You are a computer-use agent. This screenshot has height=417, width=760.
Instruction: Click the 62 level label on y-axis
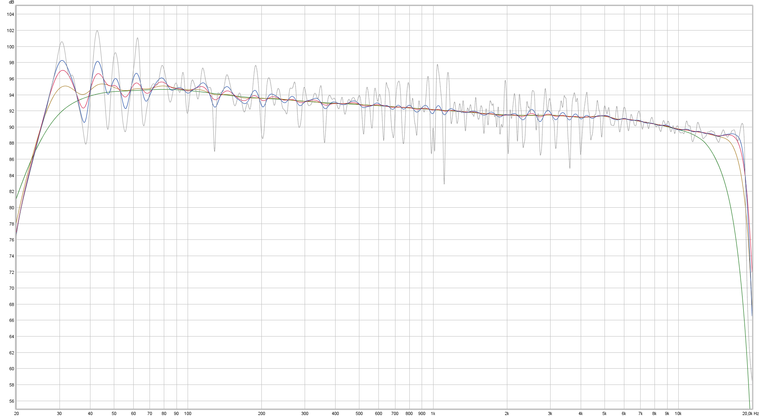(12, 353)
